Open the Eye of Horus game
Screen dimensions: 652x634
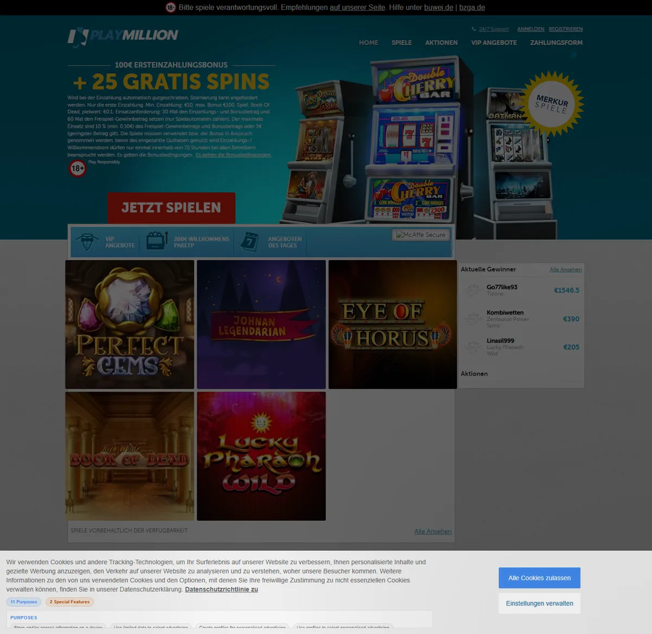(x=393, y=324)
